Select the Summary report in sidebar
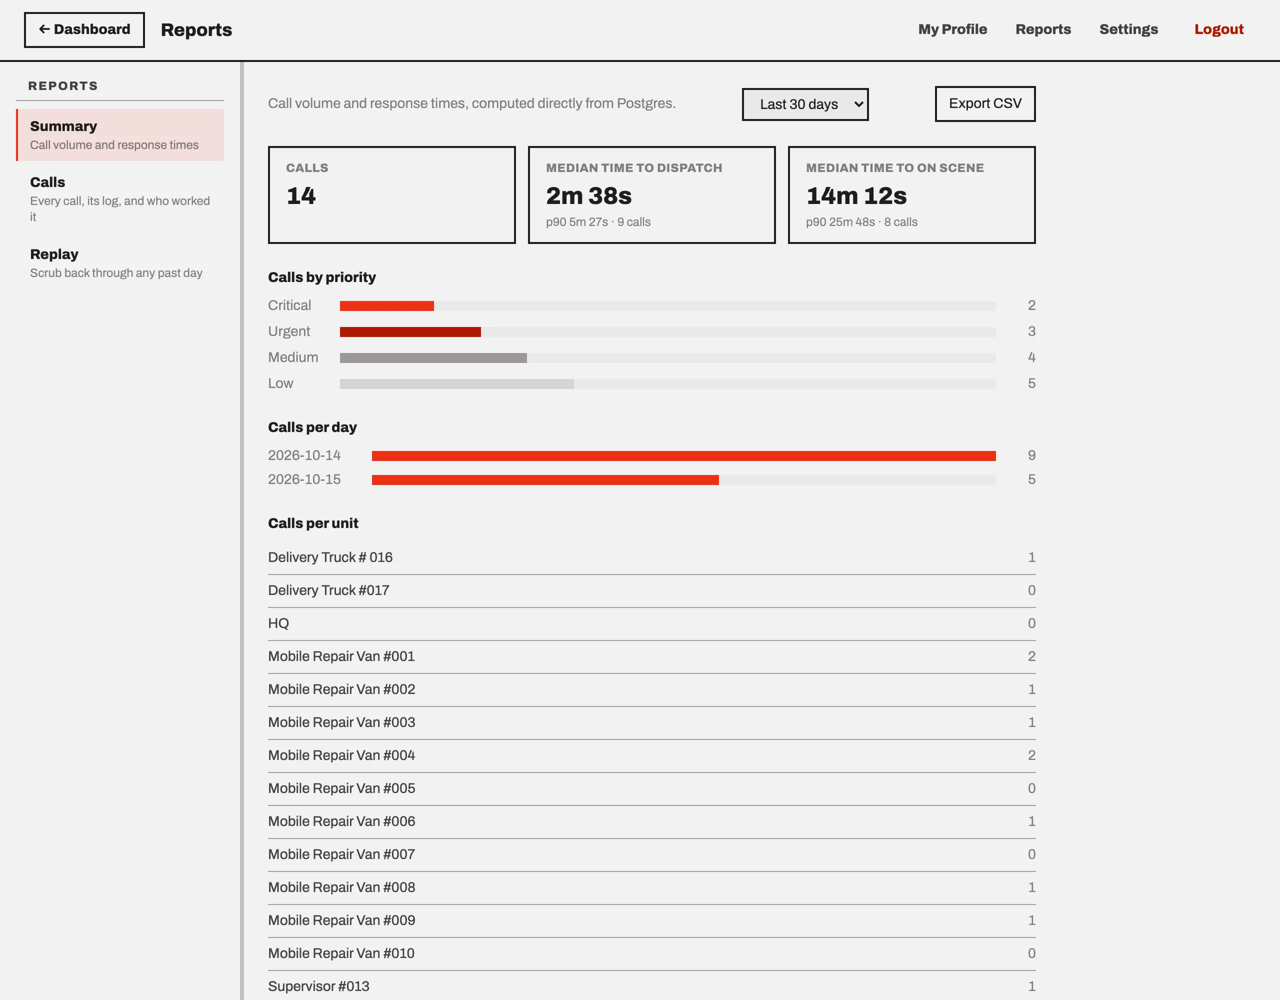The height and width of the screenshot is (1000, 1280). tap(120, 135)
